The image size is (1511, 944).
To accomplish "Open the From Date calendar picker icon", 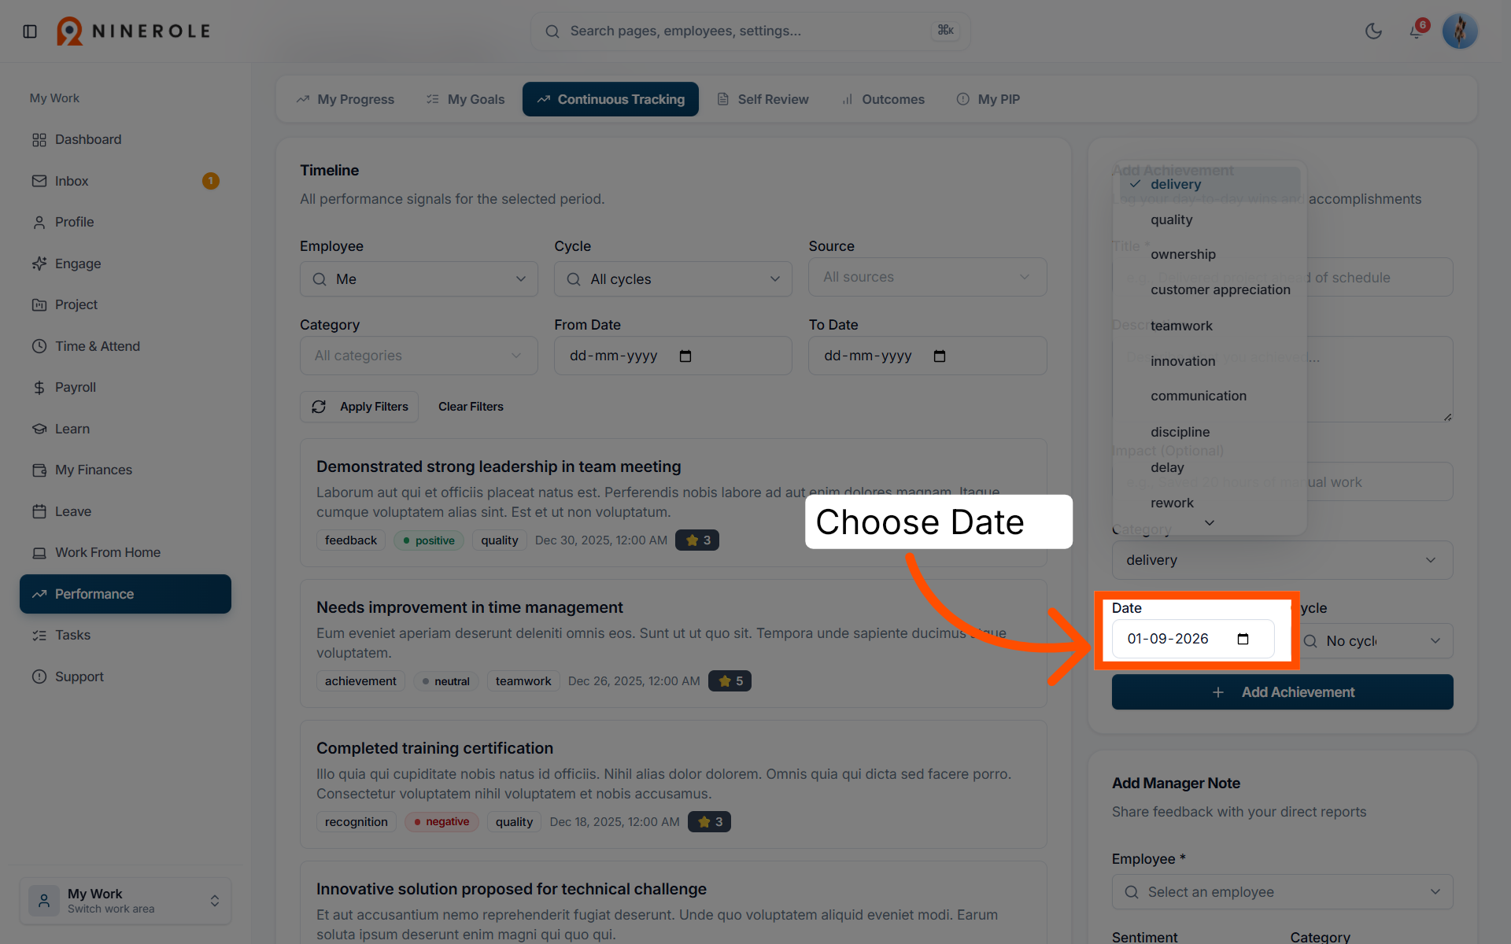I will coord(685,356).
